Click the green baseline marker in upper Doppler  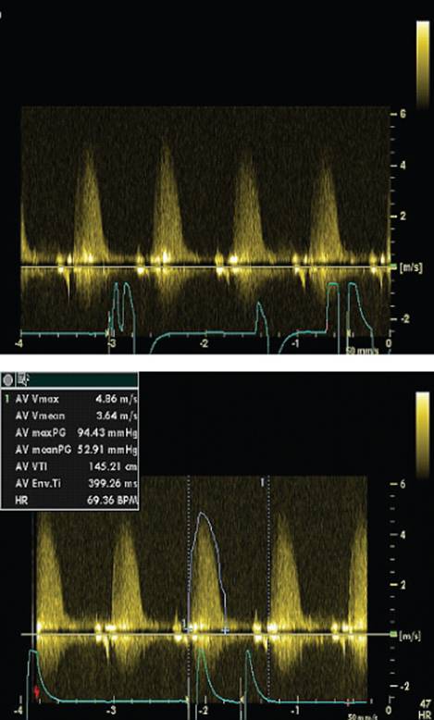[393, 267]
